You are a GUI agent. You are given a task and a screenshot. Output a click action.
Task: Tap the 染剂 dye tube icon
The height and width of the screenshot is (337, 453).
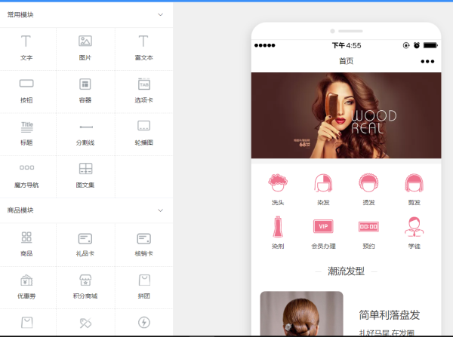click(x=278, y=226)
